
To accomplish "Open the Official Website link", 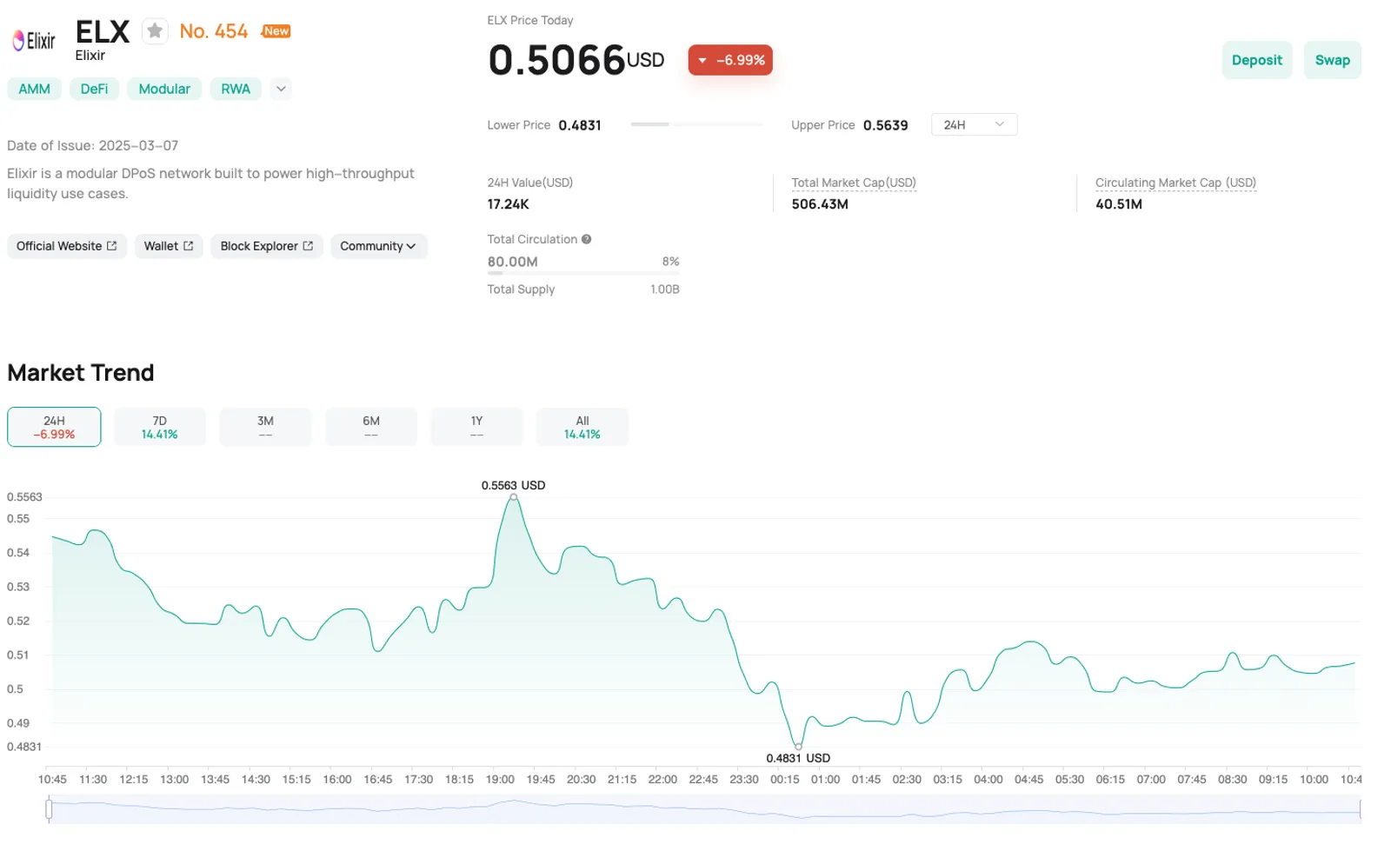I will point(66,246).
